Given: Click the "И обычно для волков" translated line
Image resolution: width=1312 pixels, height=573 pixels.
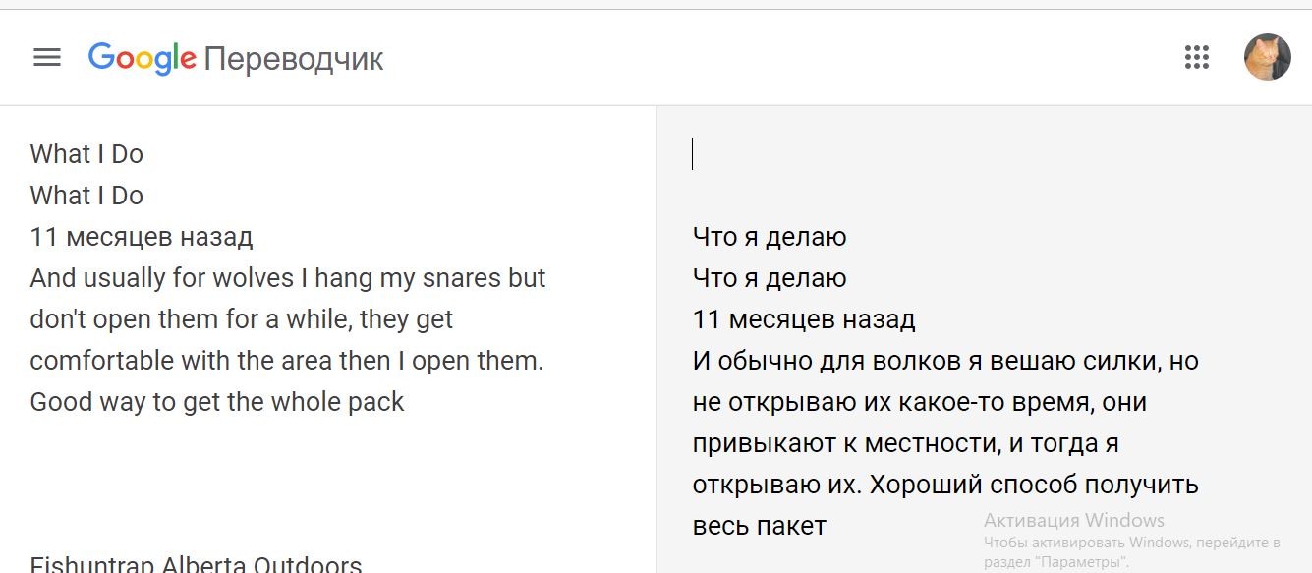Looking at the screenshot, I should point(945,361).
